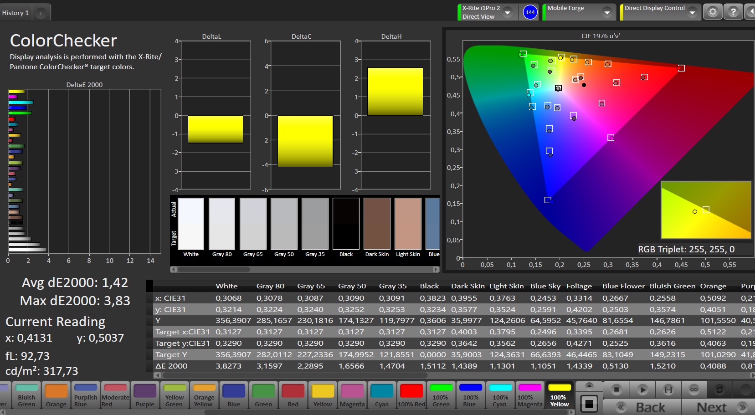This screenshot has height=415, width=755.
Task: Click the DeltaL chart yellow bar
Action: click(216, 129)
